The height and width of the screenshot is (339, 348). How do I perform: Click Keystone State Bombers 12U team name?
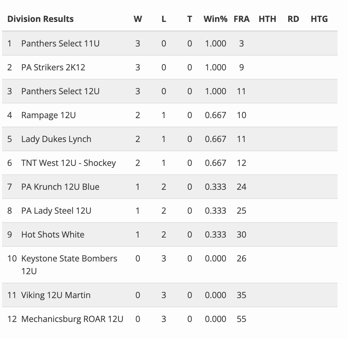click(69, 259)
